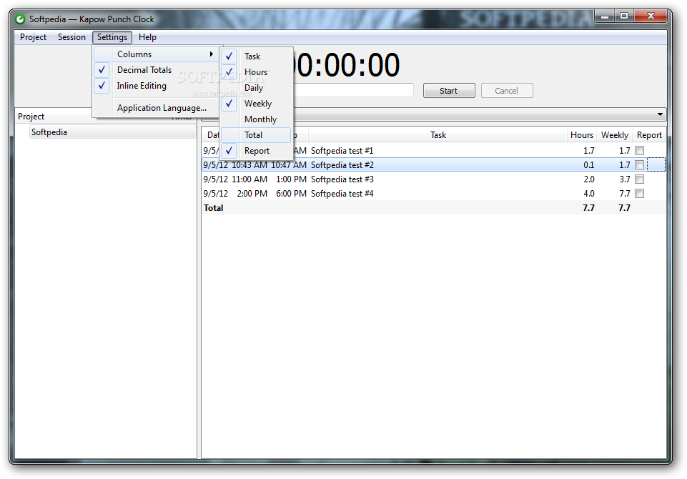Click the Report column header
Image resolution: width=687 pixels, height=479 pixels.
649,135
